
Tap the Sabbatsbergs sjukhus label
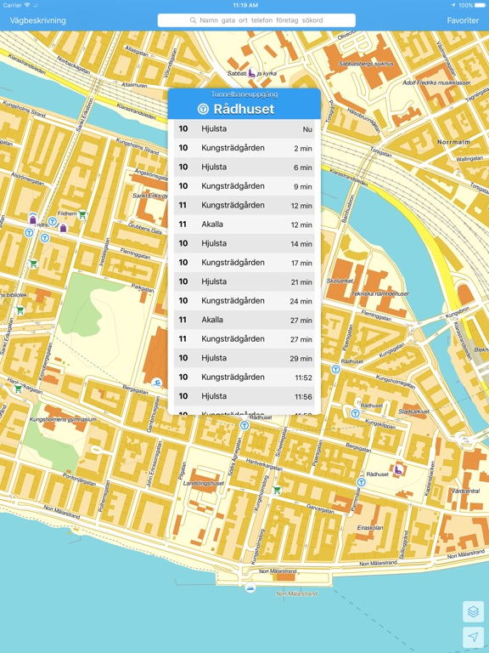click(x=366, y=64)
